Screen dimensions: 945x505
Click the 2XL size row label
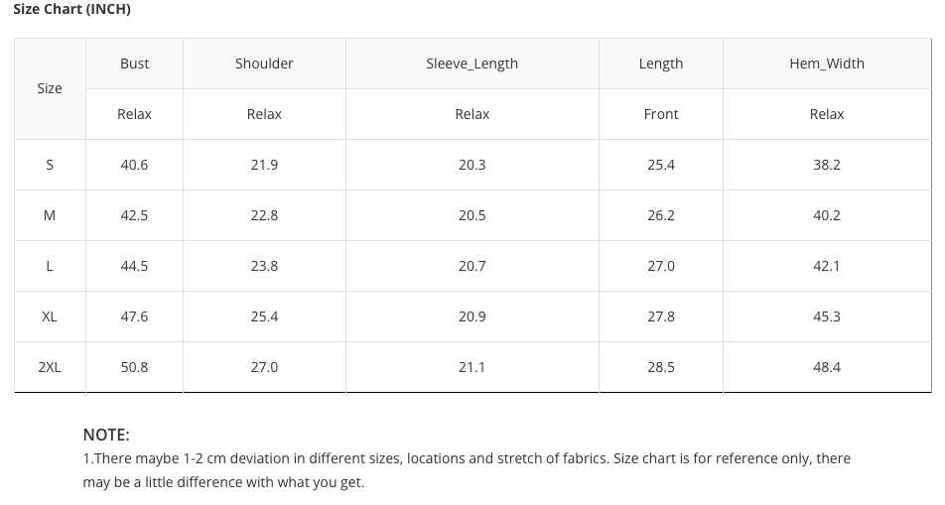(x=50, y=367)
